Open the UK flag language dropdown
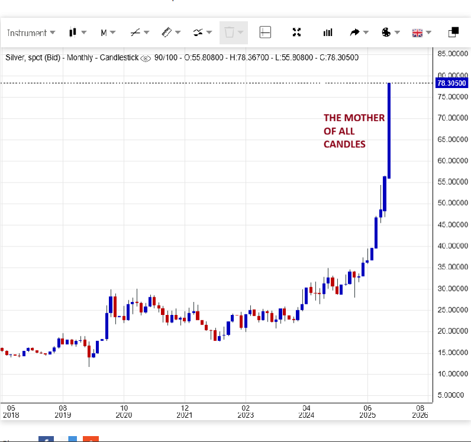This screenshot has height=442, width=471. coord(417,33)
